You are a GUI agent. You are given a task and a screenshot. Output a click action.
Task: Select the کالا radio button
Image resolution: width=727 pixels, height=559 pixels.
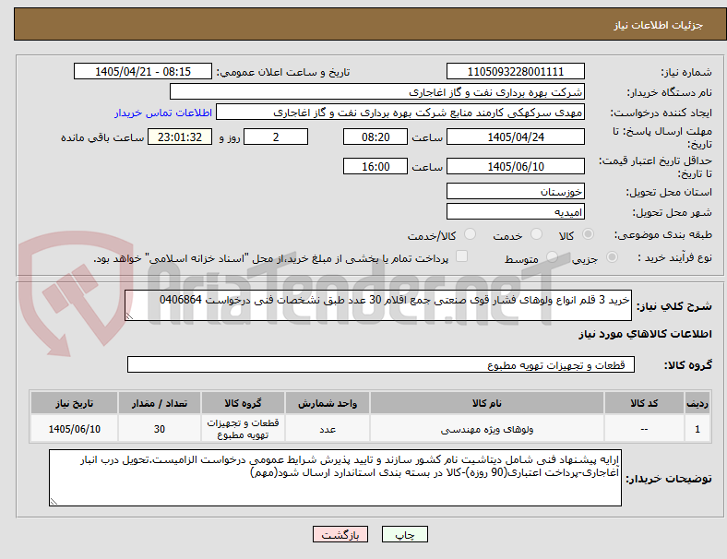(588, 234)
